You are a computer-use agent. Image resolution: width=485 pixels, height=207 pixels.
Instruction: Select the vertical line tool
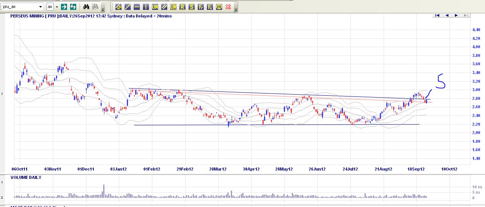coord(146,7)
